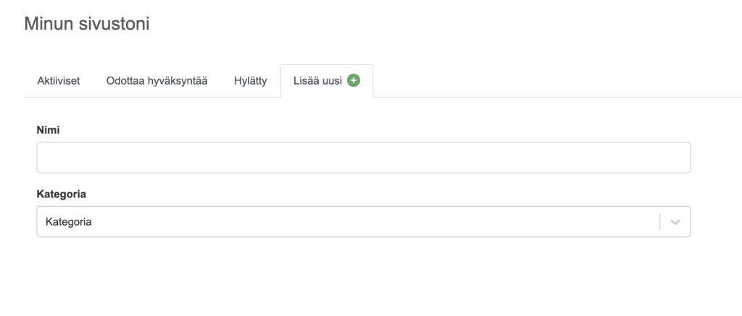Screen dimensions: 742x316
Task: Click the Minun sivustoni page heading
Action: click(87, 24)
